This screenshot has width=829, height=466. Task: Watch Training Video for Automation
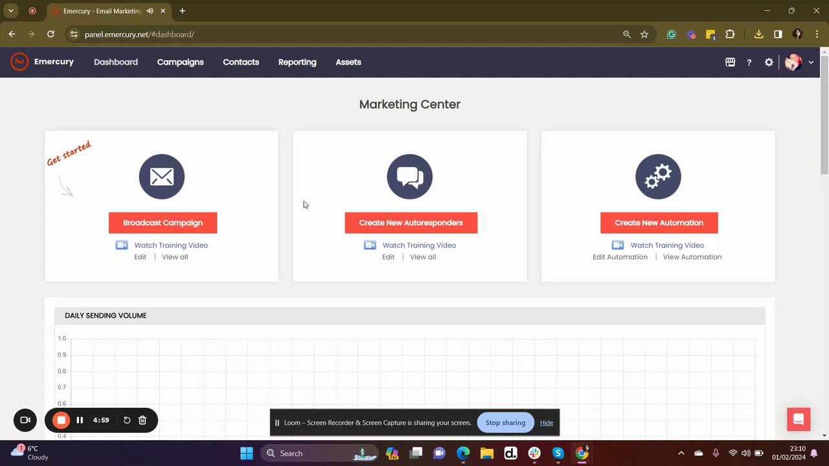pyautogui.click(x=667, y=245)
